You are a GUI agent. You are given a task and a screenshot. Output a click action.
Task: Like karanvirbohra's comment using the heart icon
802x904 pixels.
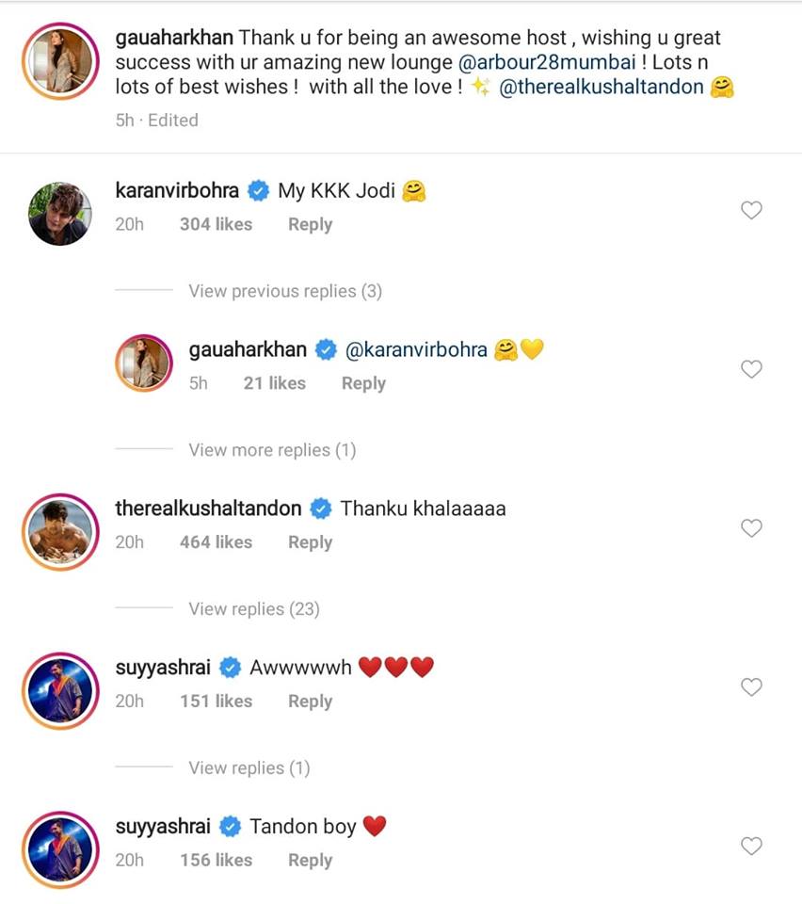(x=751, y=210)
